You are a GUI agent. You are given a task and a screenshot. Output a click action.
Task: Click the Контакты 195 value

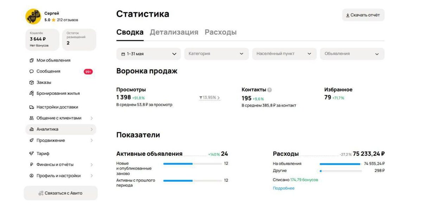[x=247, y=98]
